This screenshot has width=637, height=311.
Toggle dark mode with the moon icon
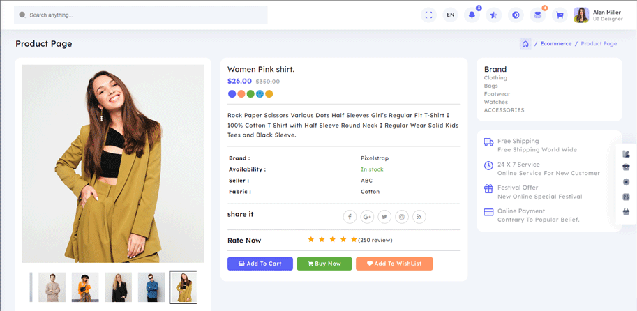click(516, 15)
